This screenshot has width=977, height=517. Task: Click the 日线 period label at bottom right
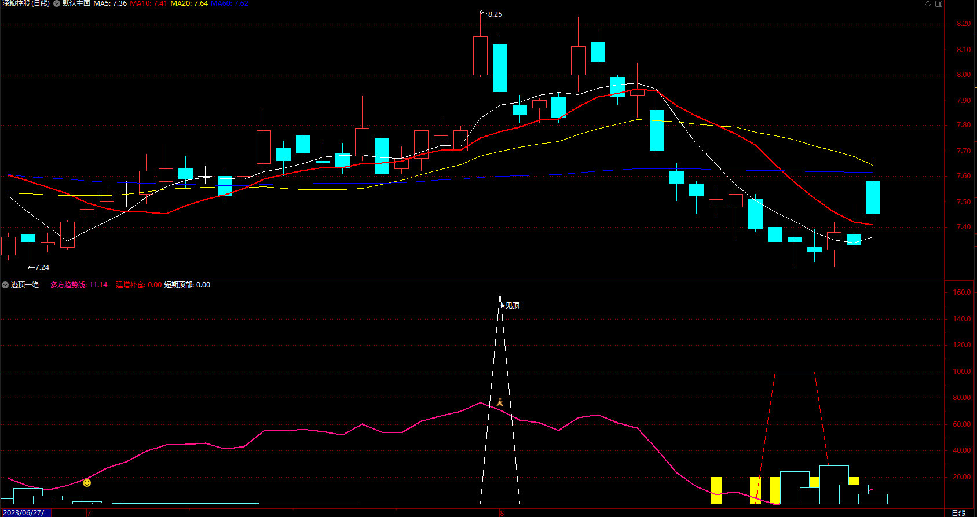(x=958, y=513)
